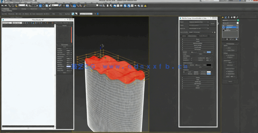Open the View to Render dropdown

201,32
